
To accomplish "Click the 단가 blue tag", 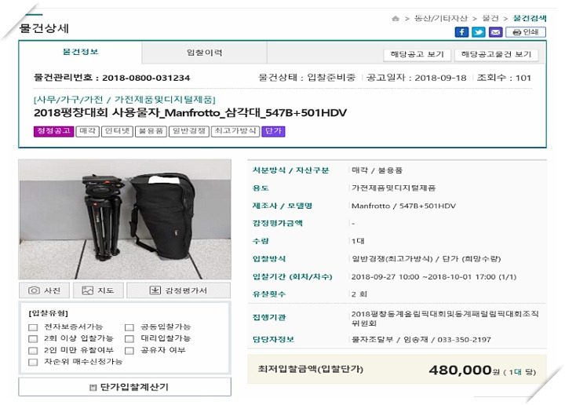I will tap(274, 131).
